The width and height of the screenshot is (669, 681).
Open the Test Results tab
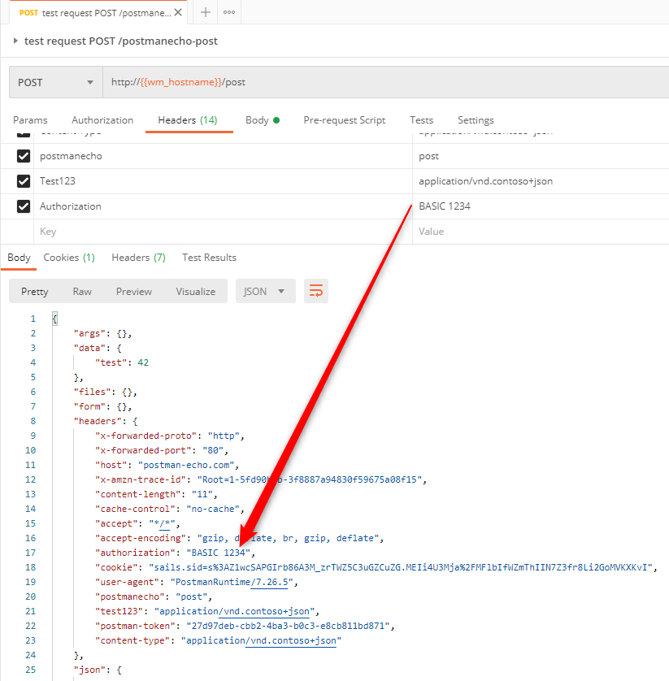point(210,258)
